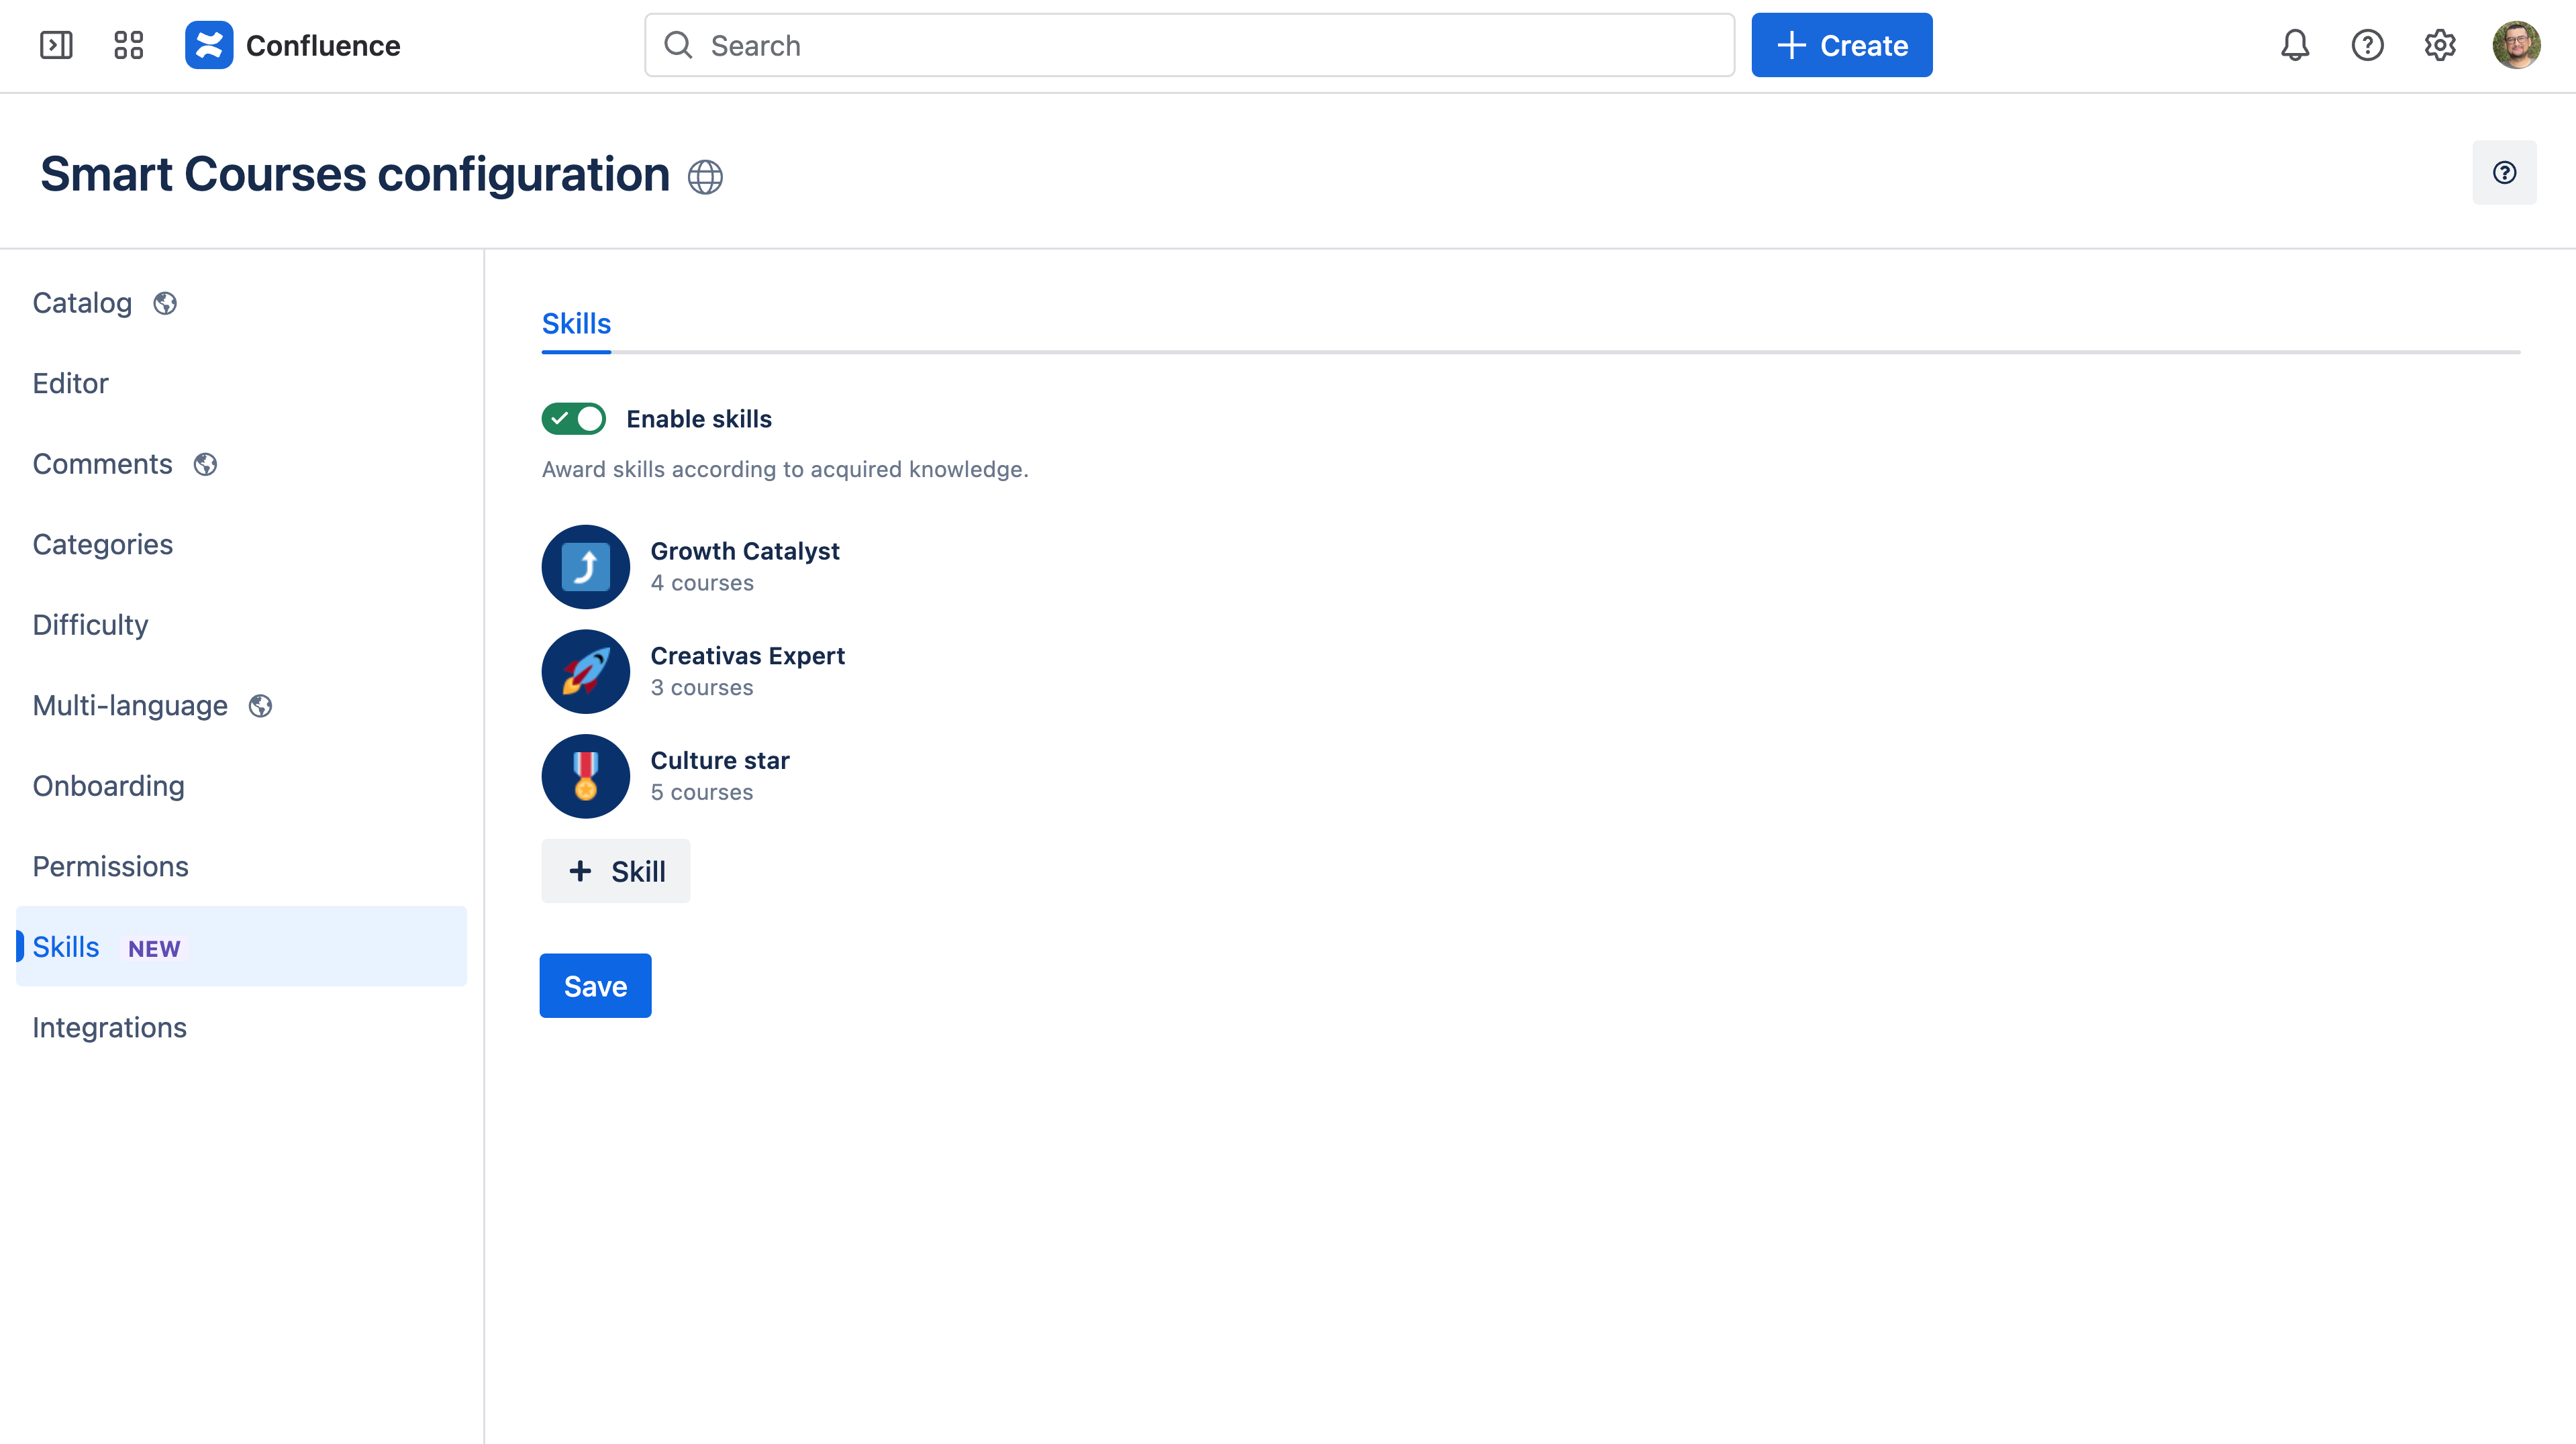This screenshot has height=1444, width=2576.
Task: Click the Confluence logo
Action: 209,45
